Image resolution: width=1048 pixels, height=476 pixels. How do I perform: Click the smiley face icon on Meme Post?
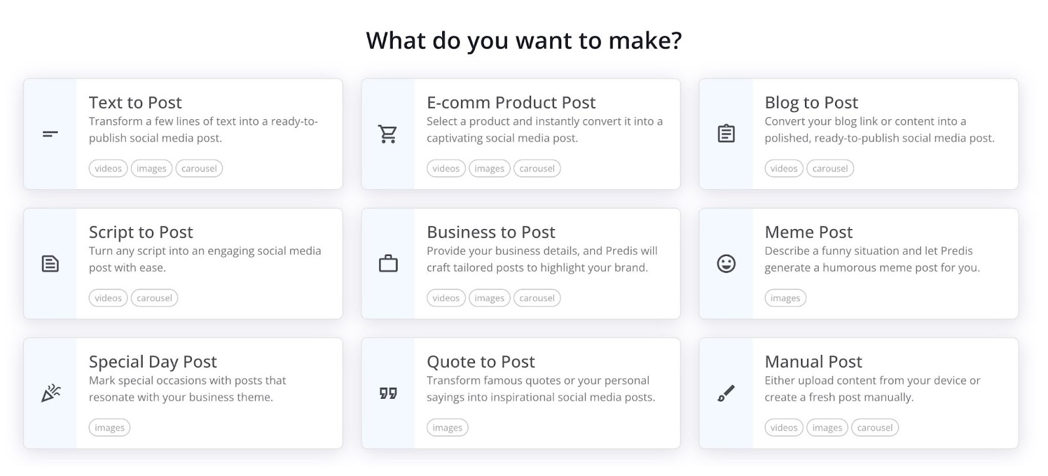pyautogui.click(x=726, y=263)
